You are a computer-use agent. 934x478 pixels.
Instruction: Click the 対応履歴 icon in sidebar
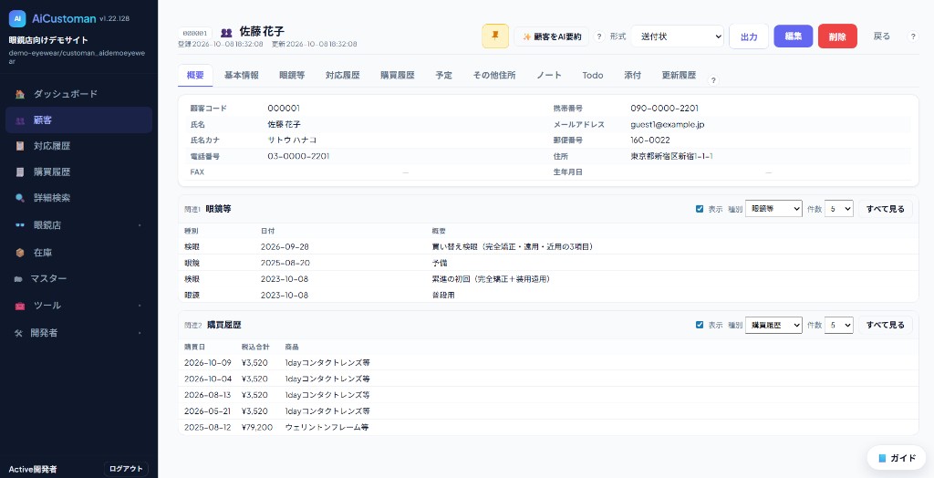pos(20,146)
